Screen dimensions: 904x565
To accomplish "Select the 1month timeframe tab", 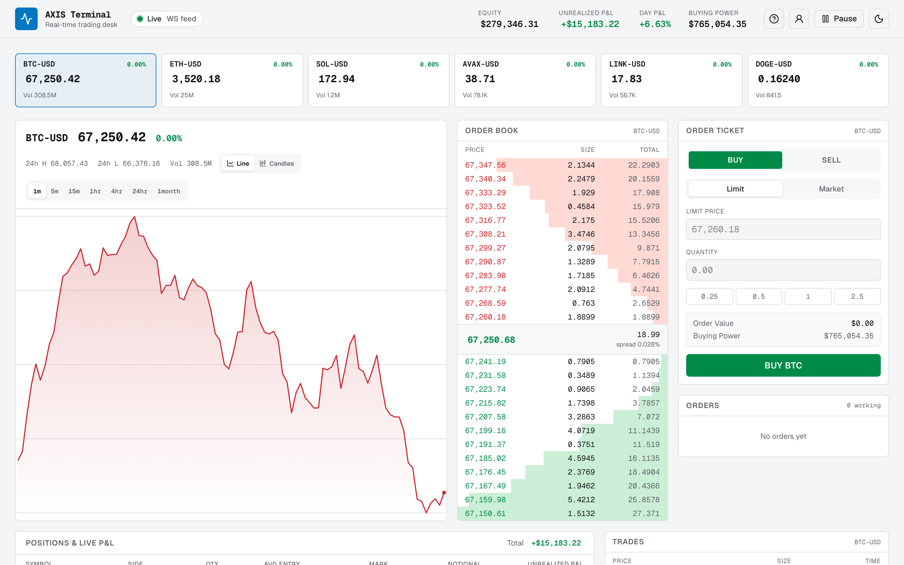I will [169, 191].
